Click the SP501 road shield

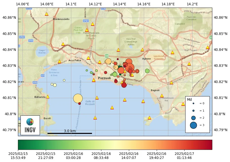86,21
